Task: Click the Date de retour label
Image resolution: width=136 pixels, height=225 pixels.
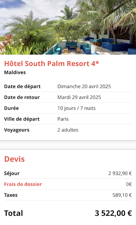Action: (x=22, y=97)
